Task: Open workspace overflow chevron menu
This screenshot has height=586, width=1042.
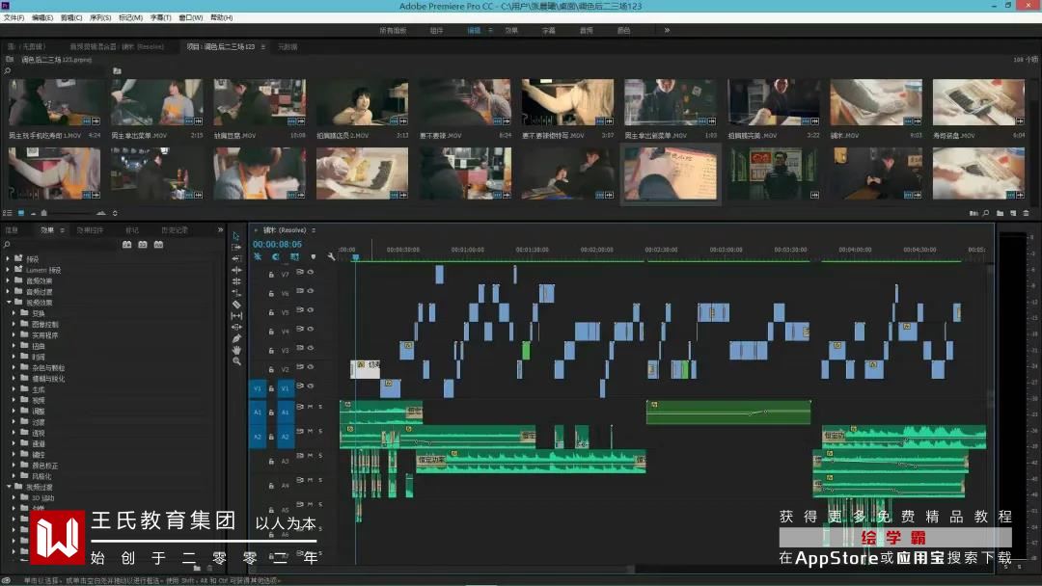Action: (667, 30)
